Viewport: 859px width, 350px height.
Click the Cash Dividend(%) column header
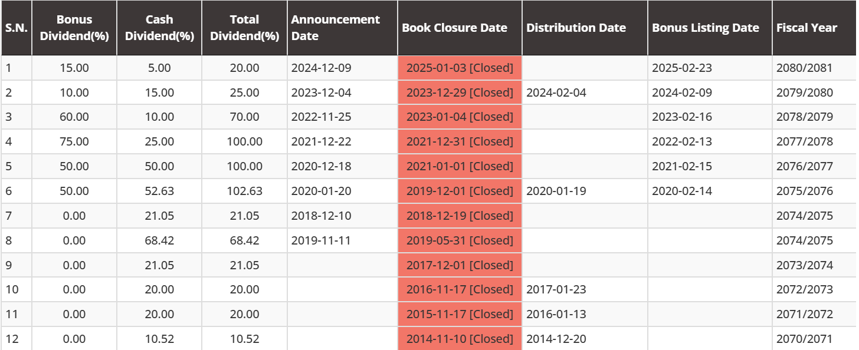point(159,28)
